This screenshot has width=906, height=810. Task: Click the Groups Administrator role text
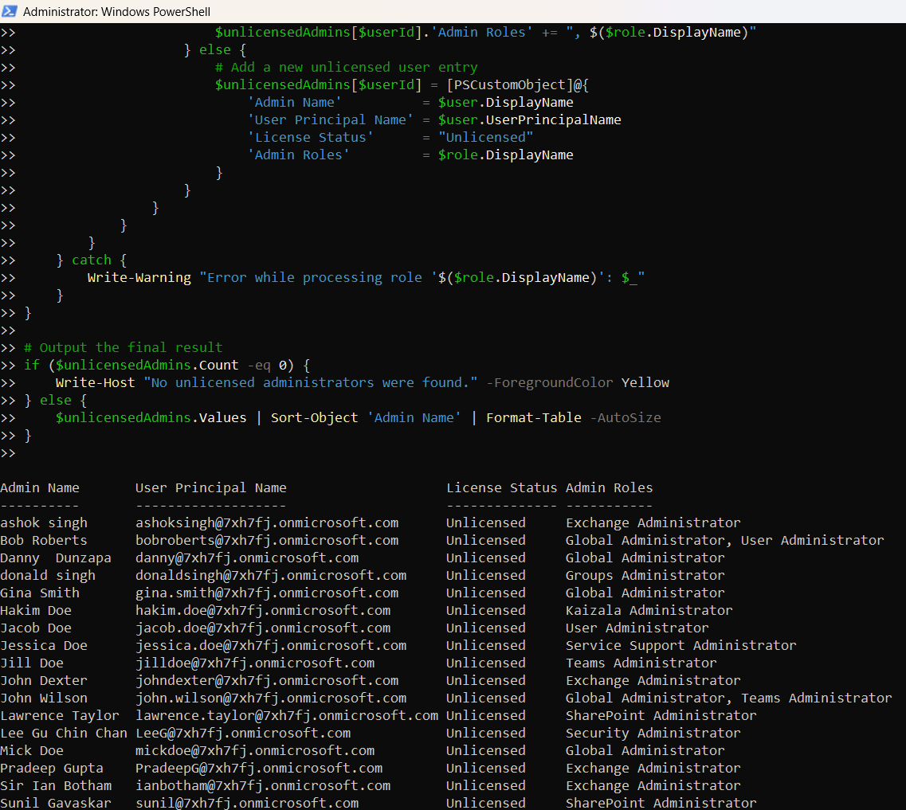click(645, 575)
